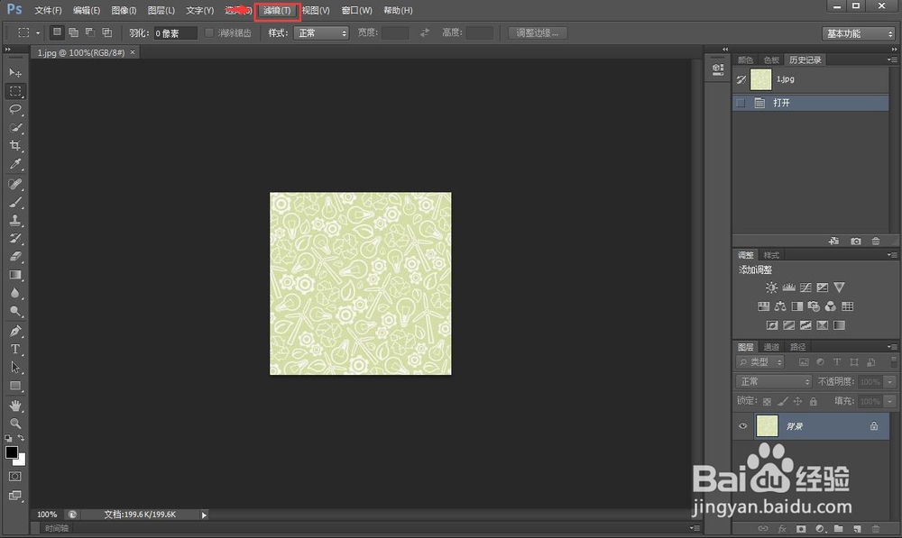This screenshot has width=902, height=538.
Task: Select the Spot Healing Brush tool
Action: (15, 184)
